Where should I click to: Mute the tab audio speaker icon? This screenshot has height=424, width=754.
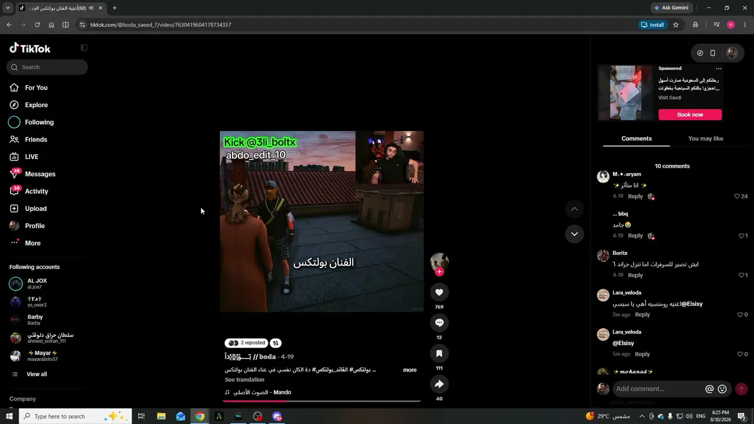91,8
